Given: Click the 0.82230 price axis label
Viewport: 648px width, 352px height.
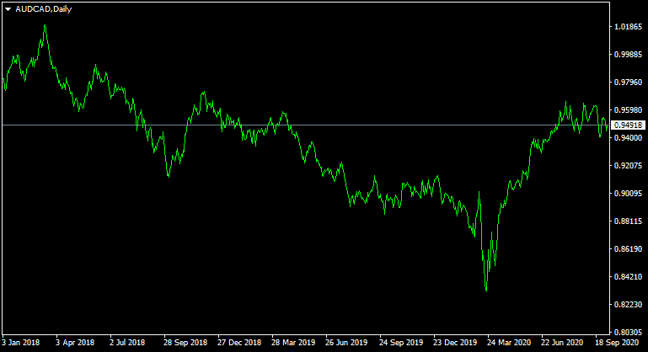Looking at the screenshot, I should 628,305.
